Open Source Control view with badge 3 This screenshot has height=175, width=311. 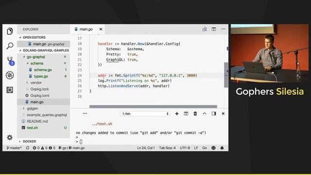[x=10, y=61]
